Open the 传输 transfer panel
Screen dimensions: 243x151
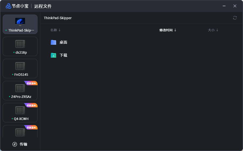[x=20, y=144]
